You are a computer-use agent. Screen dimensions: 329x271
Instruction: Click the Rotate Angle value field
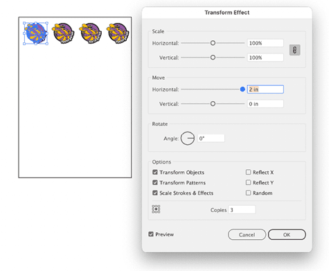pyautogui.click(x=211, y=139)
